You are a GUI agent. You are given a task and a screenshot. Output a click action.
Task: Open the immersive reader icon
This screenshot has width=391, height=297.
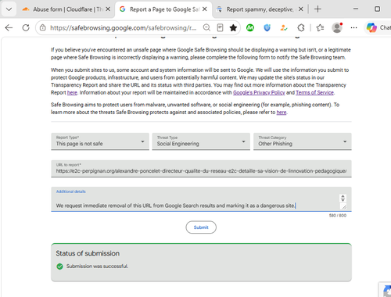point(220,27)
